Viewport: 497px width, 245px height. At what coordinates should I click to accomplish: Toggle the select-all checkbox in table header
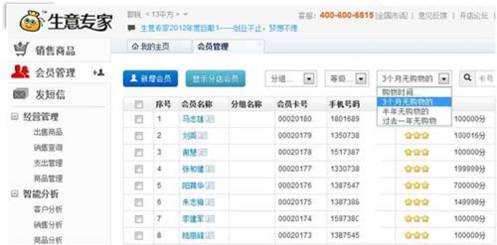click(139, 104)
